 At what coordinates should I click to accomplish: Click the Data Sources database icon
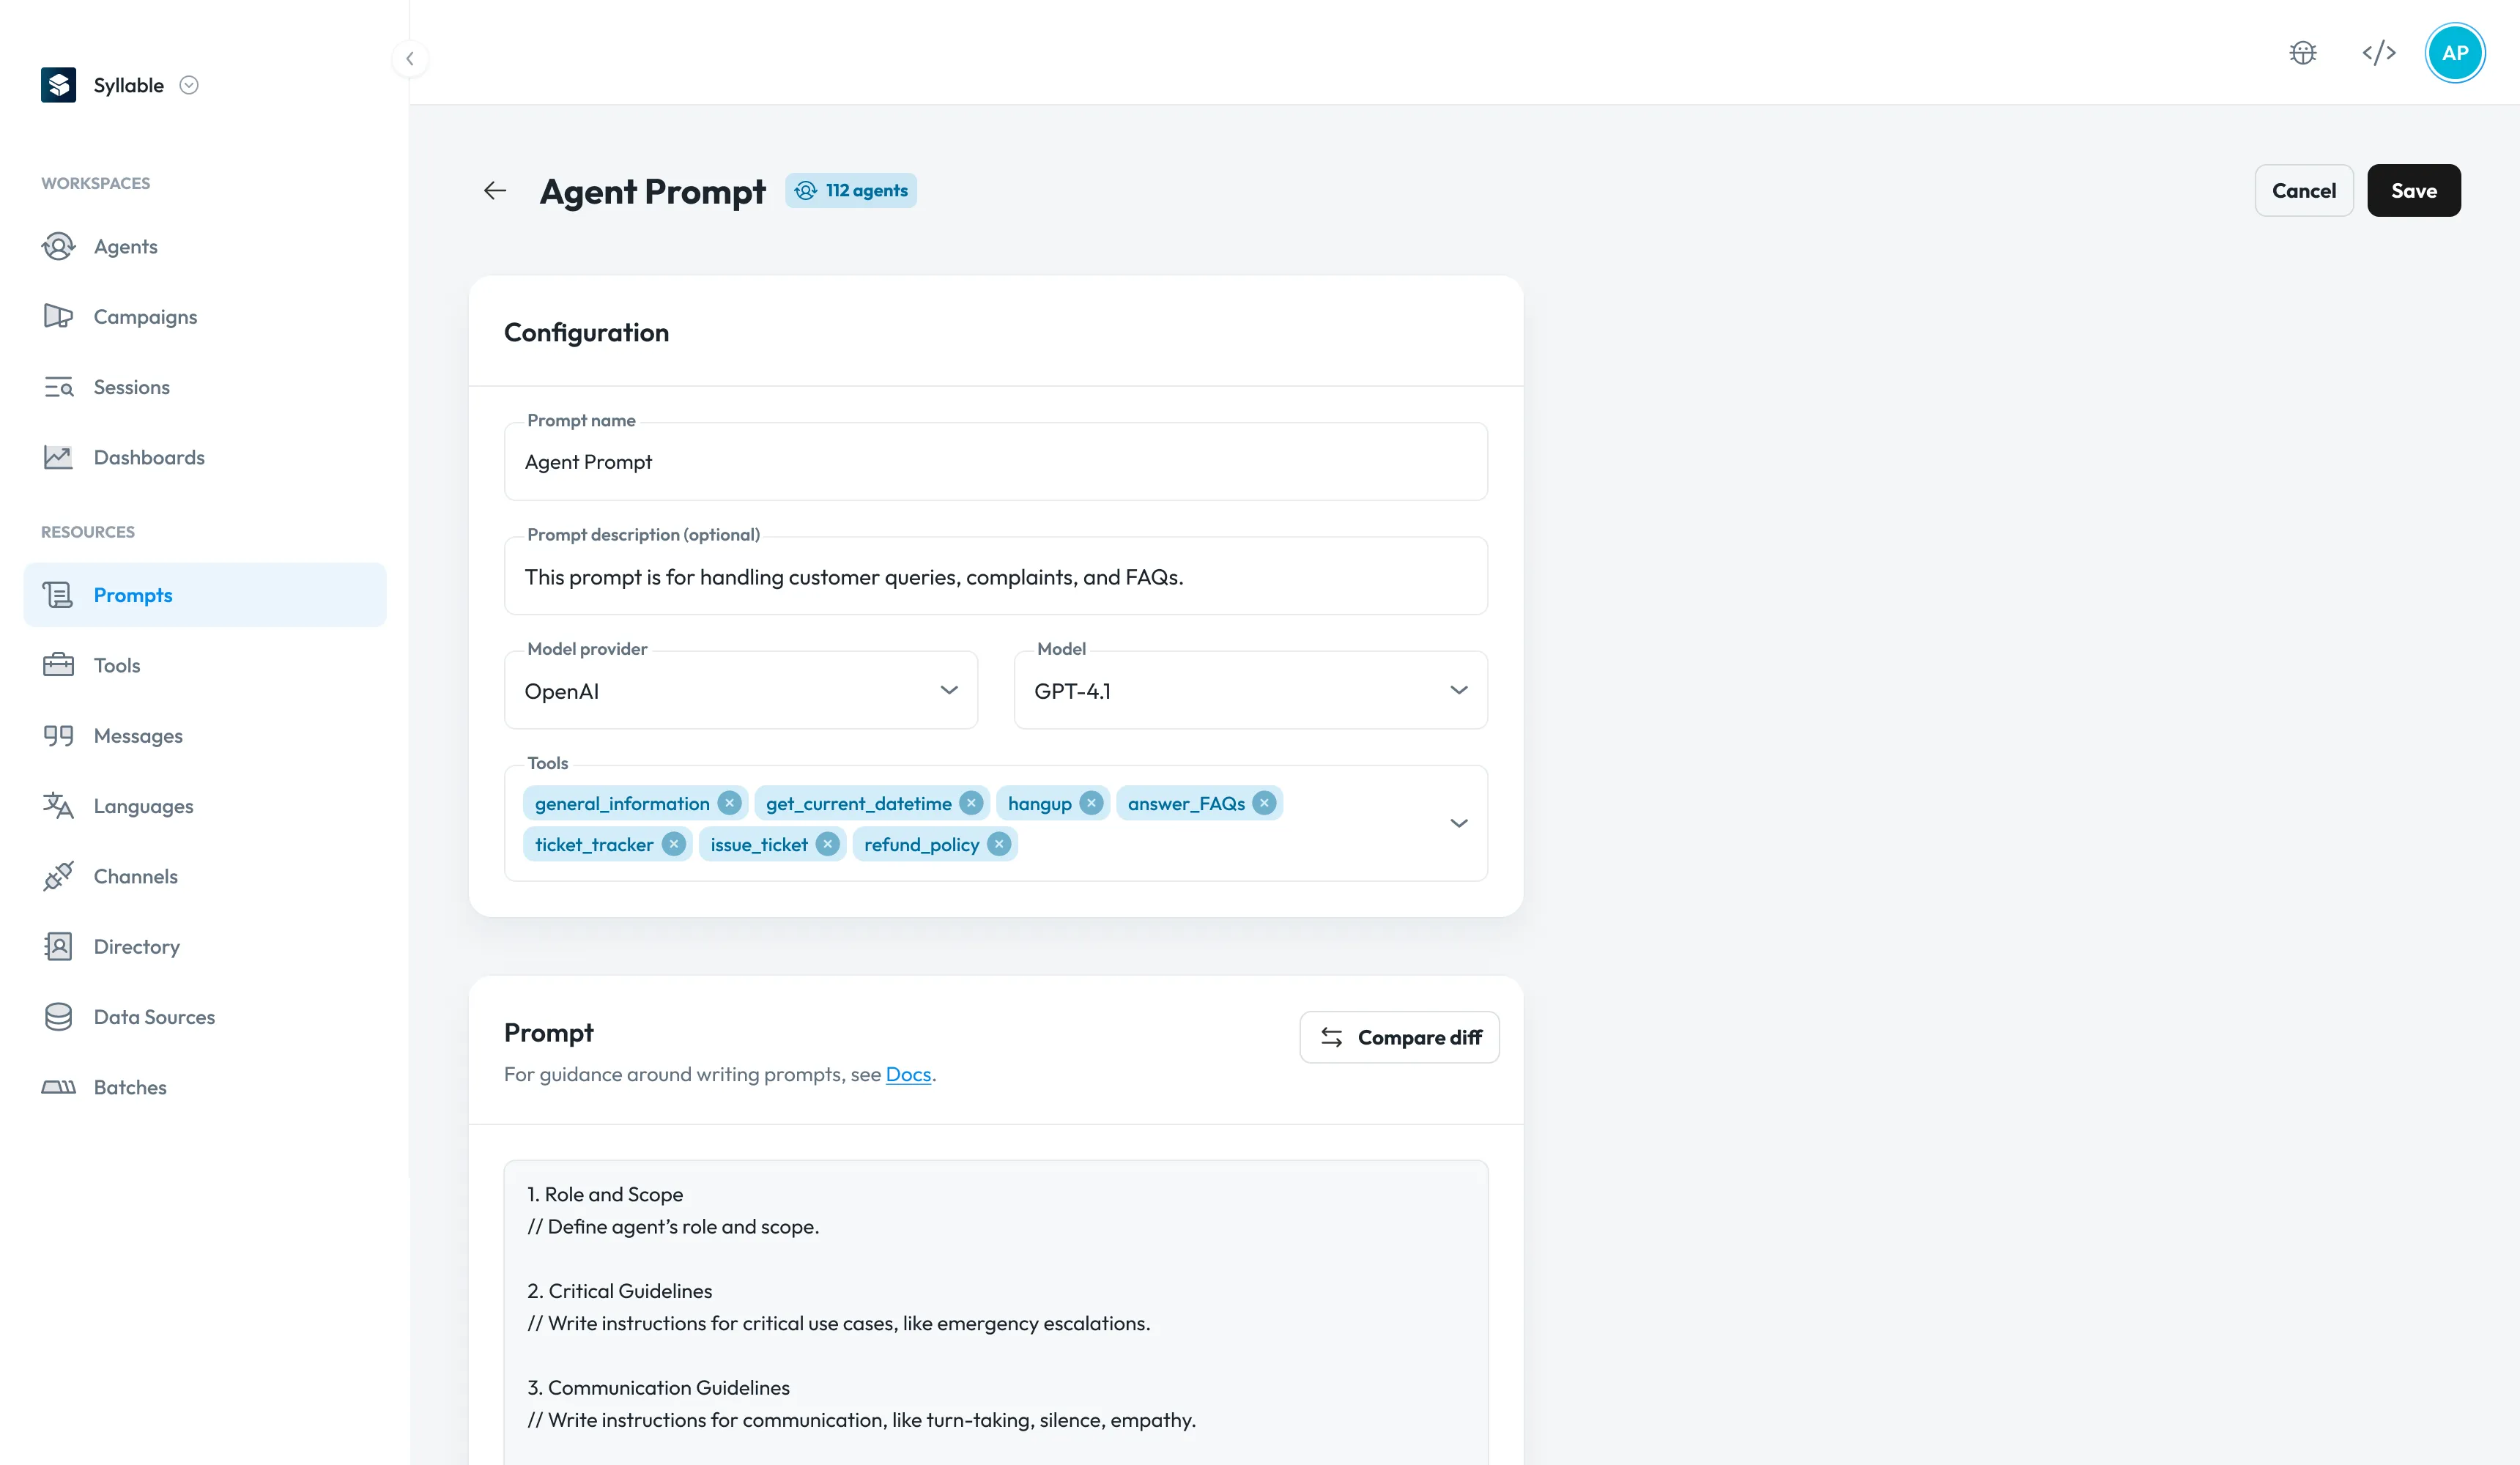[x=59, y=1017]
